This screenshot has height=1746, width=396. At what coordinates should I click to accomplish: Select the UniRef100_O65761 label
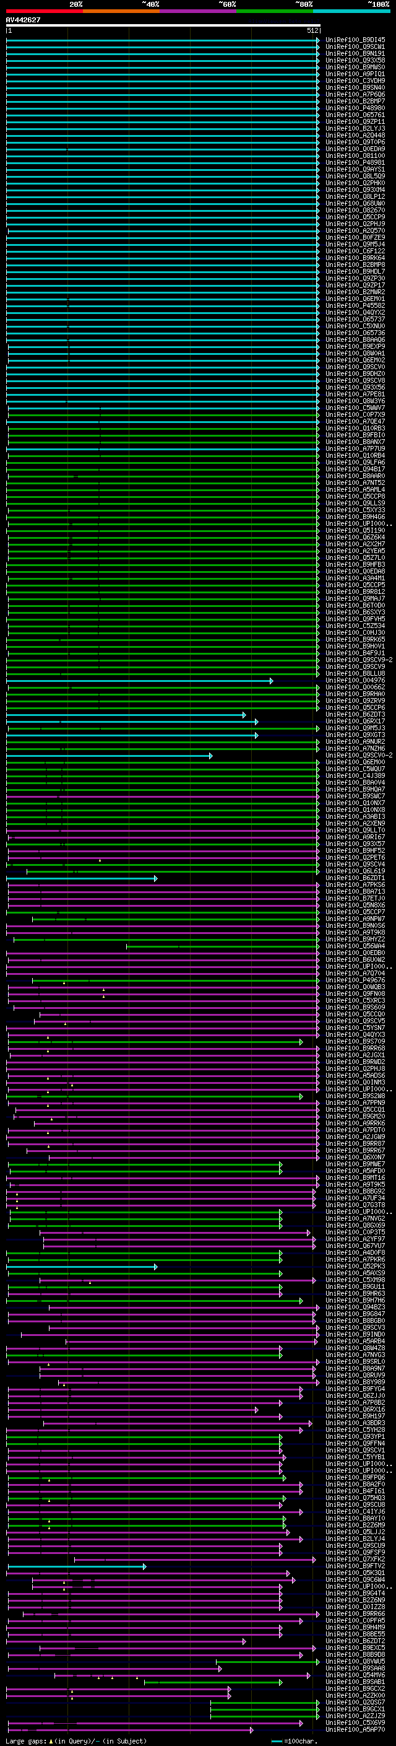[x=355, y=115]
